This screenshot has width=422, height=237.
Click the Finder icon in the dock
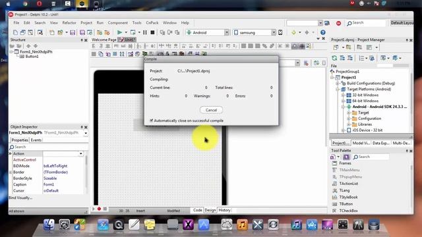click(49, 224)
